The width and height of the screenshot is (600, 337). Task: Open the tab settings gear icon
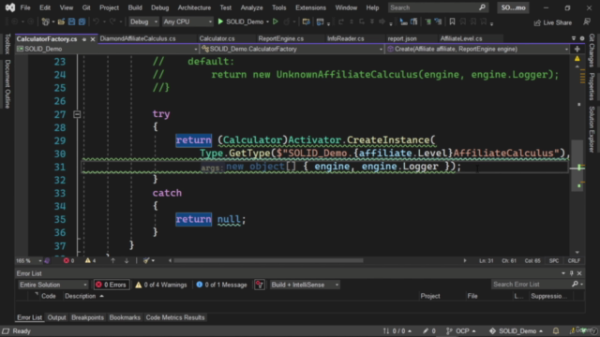[582, 38]
